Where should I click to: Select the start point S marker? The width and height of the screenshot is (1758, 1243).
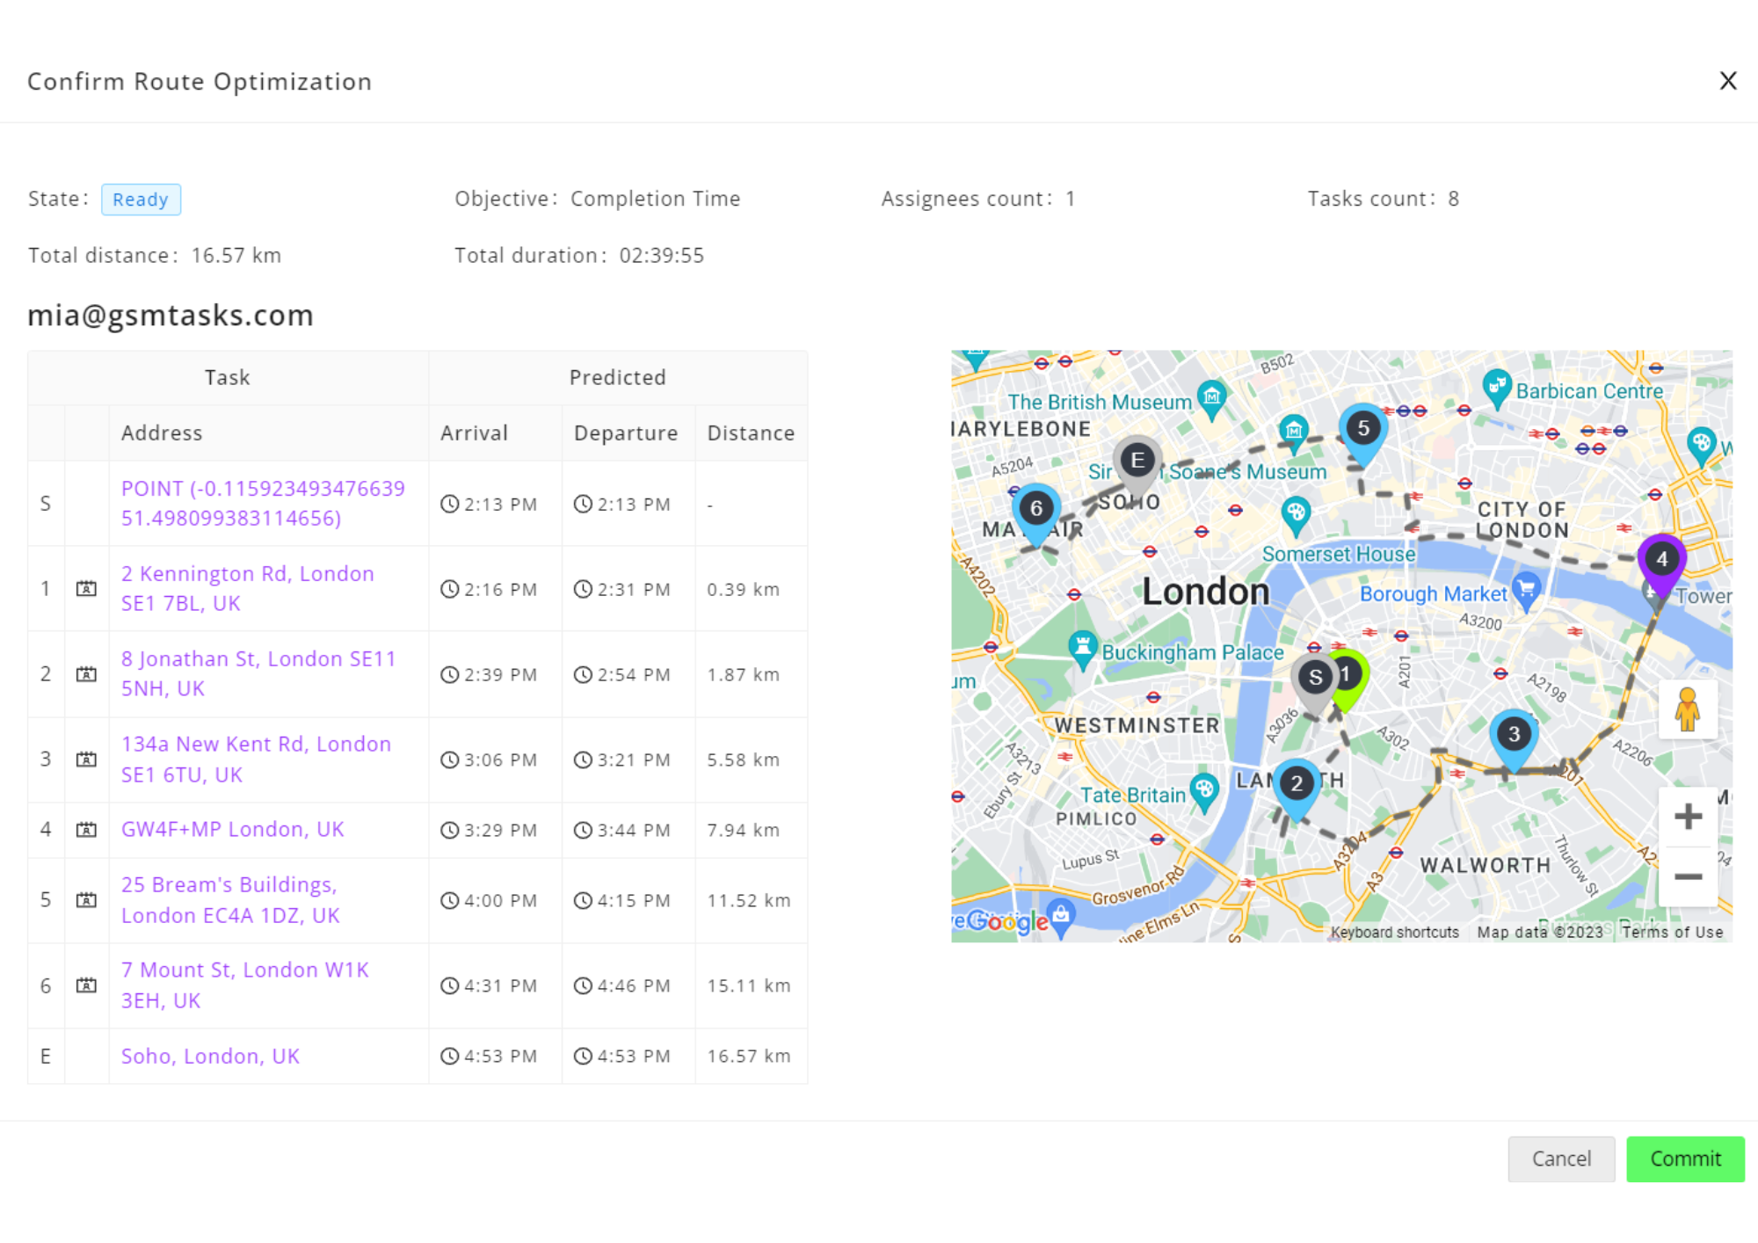click(1314, 679)
